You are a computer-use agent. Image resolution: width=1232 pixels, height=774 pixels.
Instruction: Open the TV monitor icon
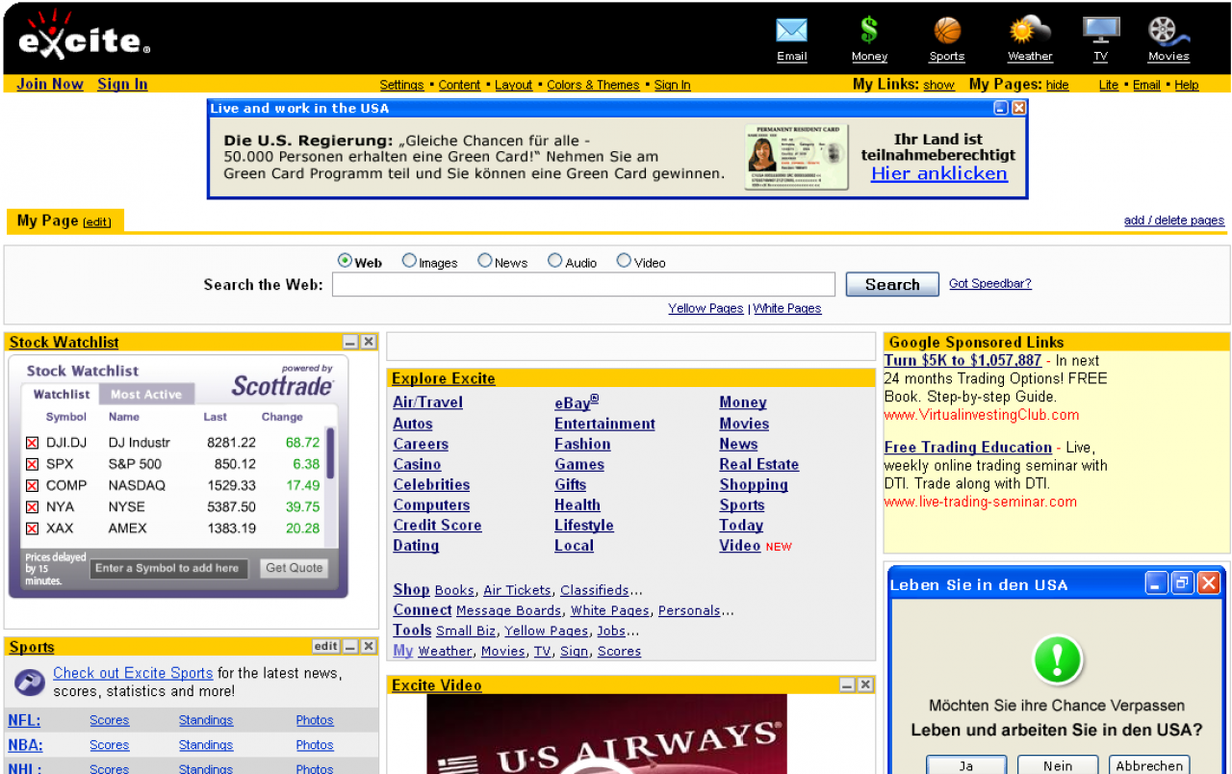[x=1101, y=30]
